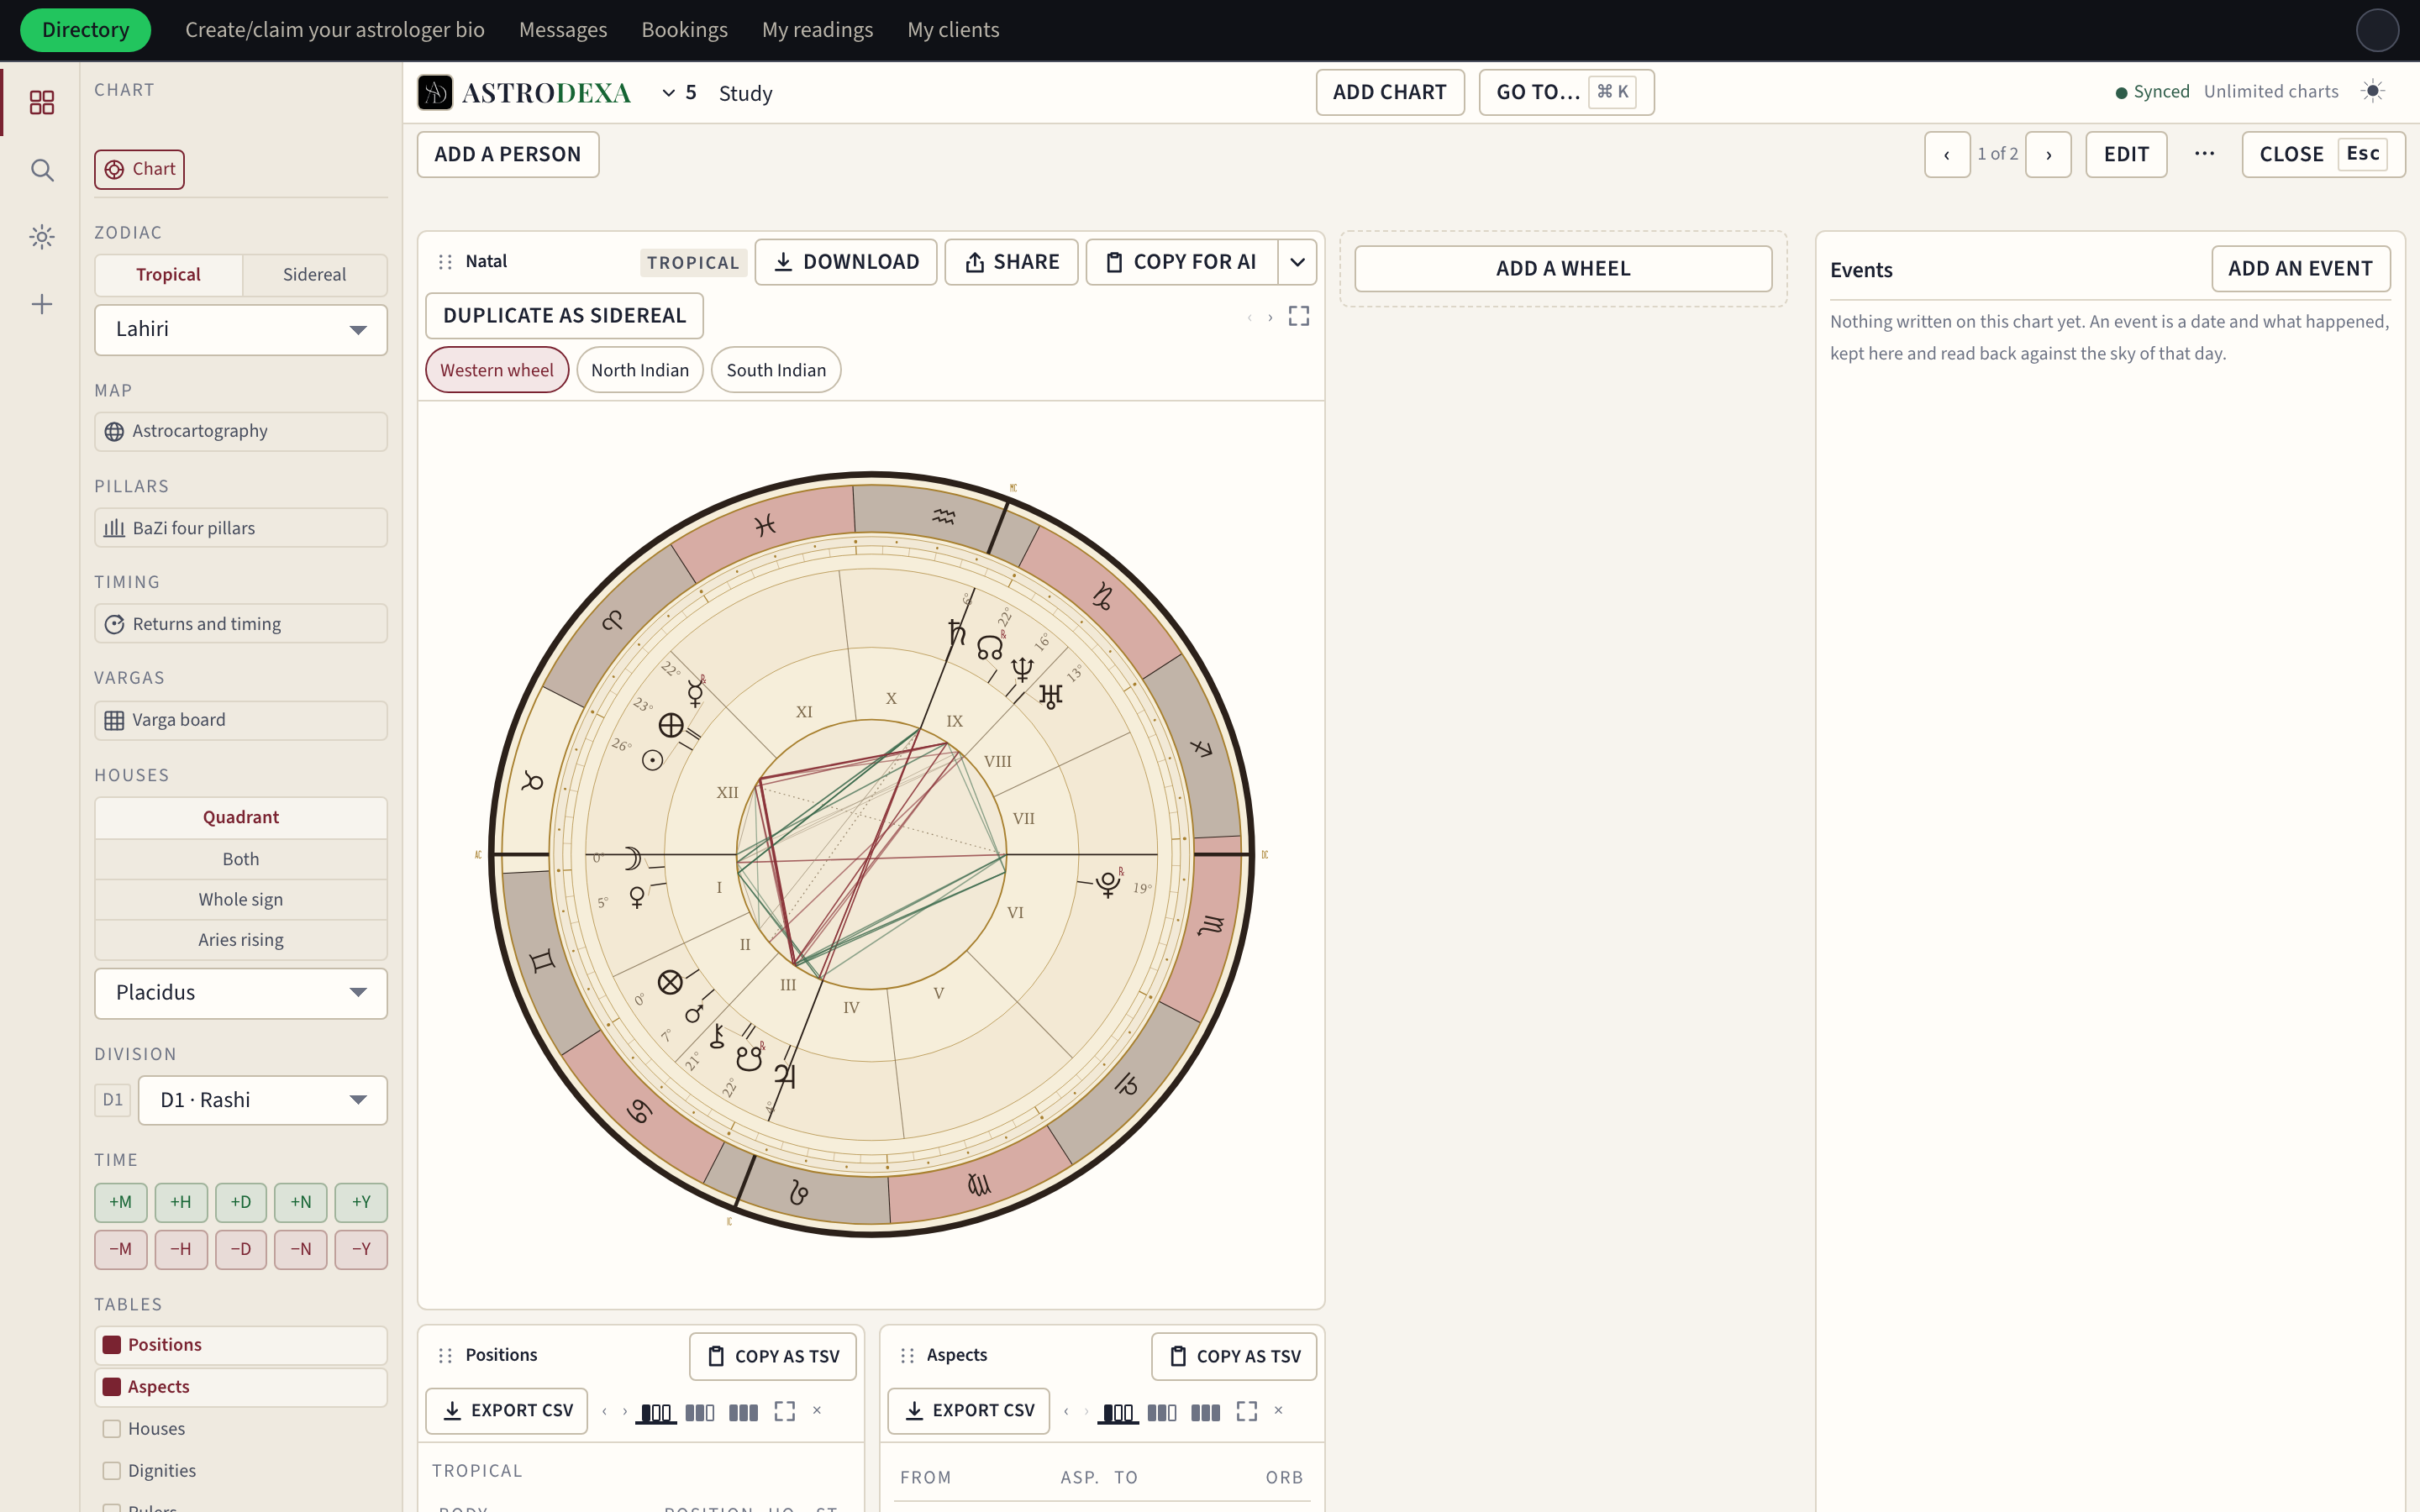Screen dimensions: 2420x1512
Task: Open the Placidus house system dropdown
Action: coord(241,993)
